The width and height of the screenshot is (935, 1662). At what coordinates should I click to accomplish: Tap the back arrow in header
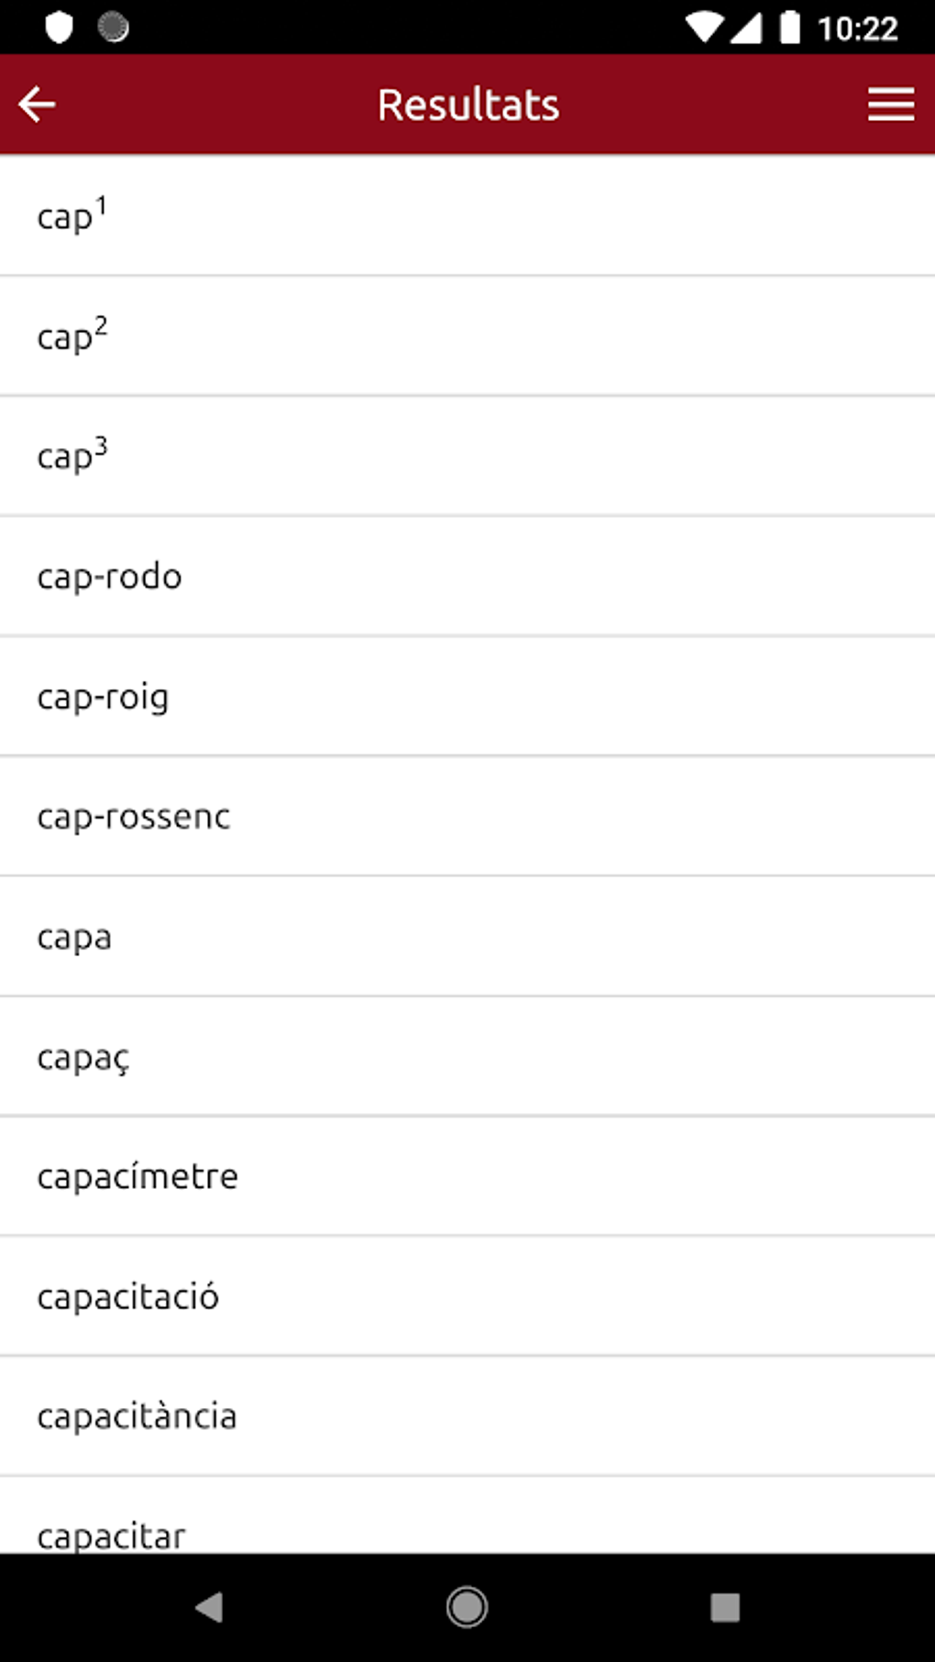[x=37, y=105]
